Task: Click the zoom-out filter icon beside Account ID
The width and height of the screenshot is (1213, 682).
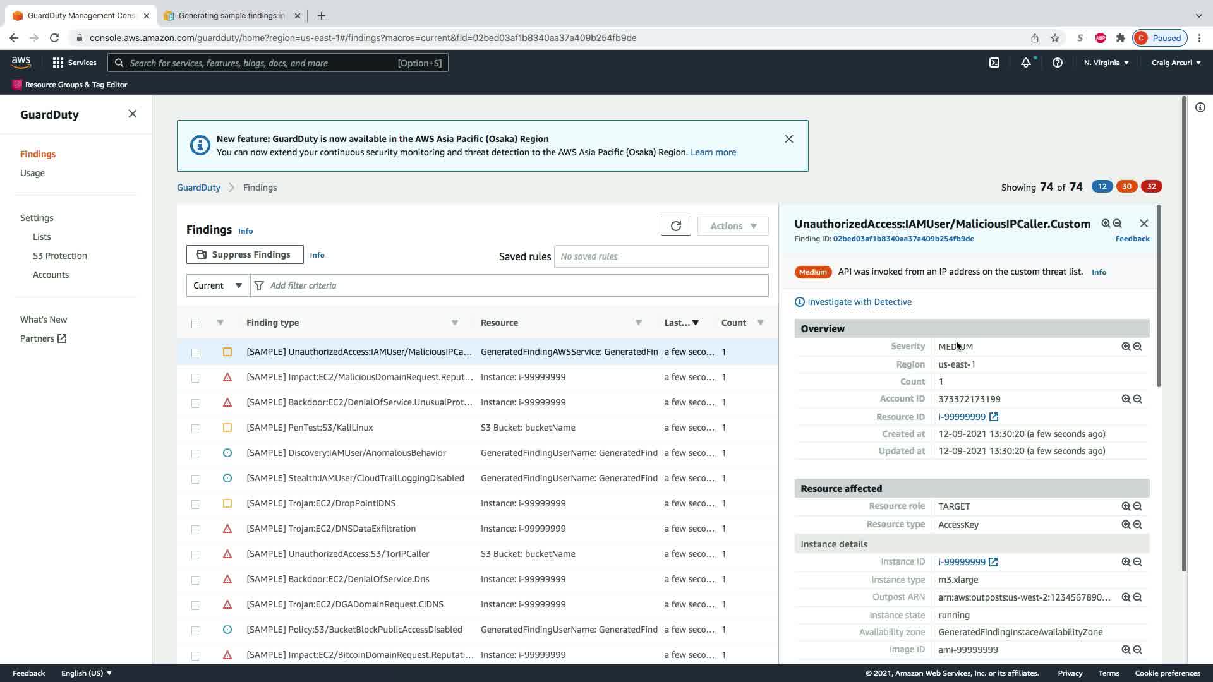Action: point(1137,399)
